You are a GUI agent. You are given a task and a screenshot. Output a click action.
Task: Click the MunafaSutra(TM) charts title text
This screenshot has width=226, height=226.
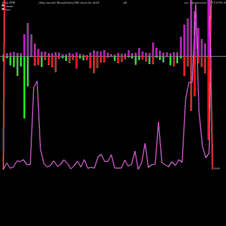pos(69,3)
